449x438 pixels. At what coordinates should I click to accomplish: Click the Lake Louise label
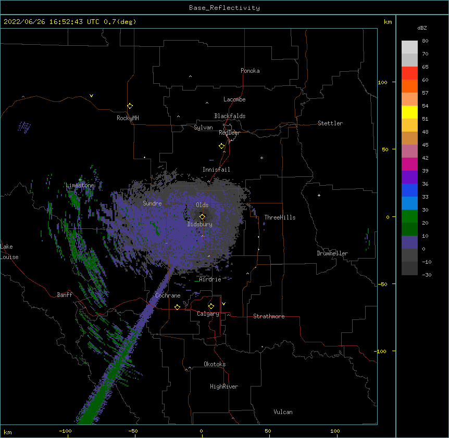point(8,252)
